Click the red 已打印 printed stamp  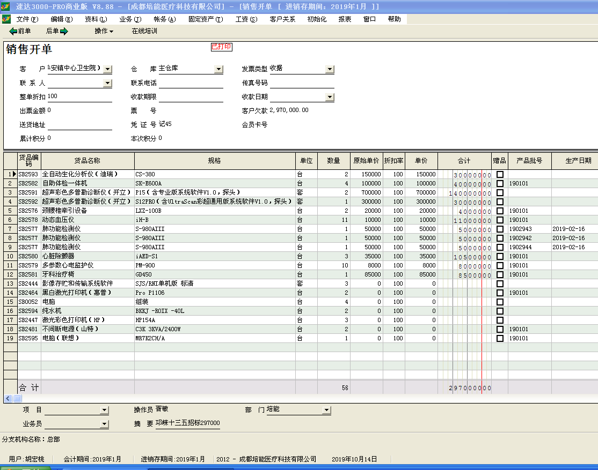pyautogui.click(x=221, y=47)
